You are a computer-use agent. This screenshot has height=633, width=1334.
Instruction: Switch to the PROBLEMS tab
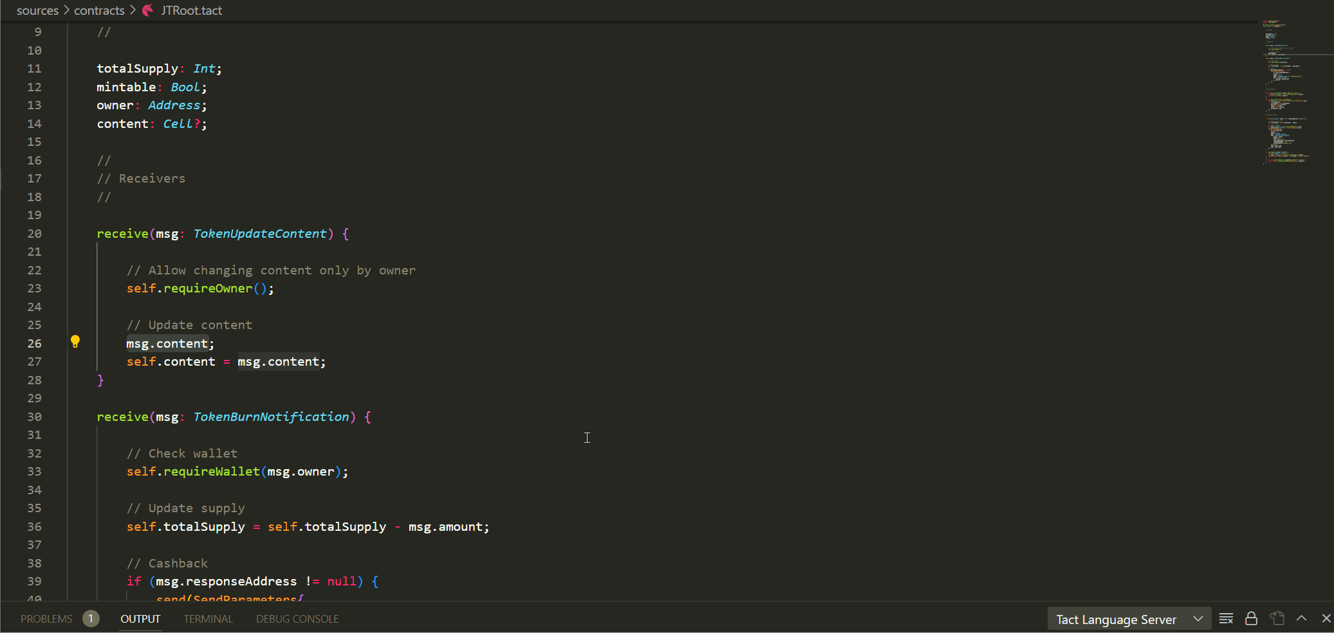[x=46, y=619]
